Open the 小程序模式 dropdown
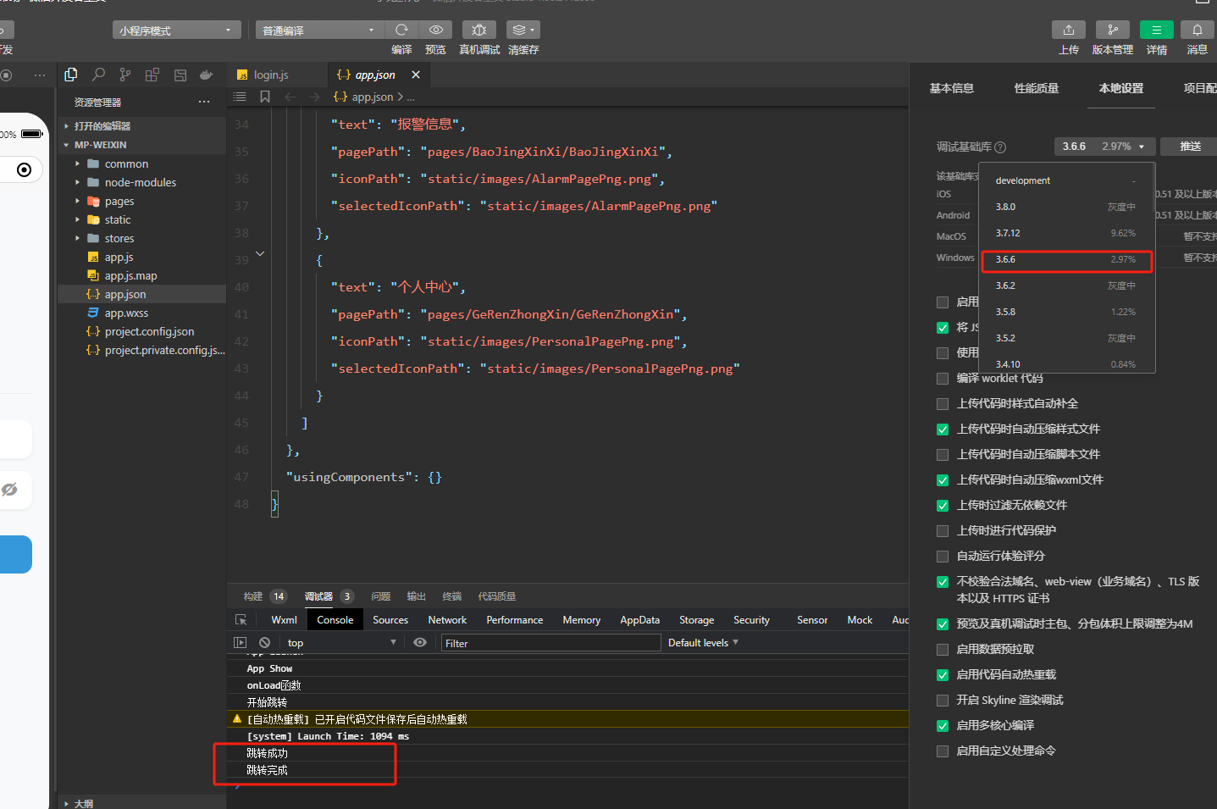Image resolution: width=1217 pixels, height=809 pixels. [x=176, y=30]
